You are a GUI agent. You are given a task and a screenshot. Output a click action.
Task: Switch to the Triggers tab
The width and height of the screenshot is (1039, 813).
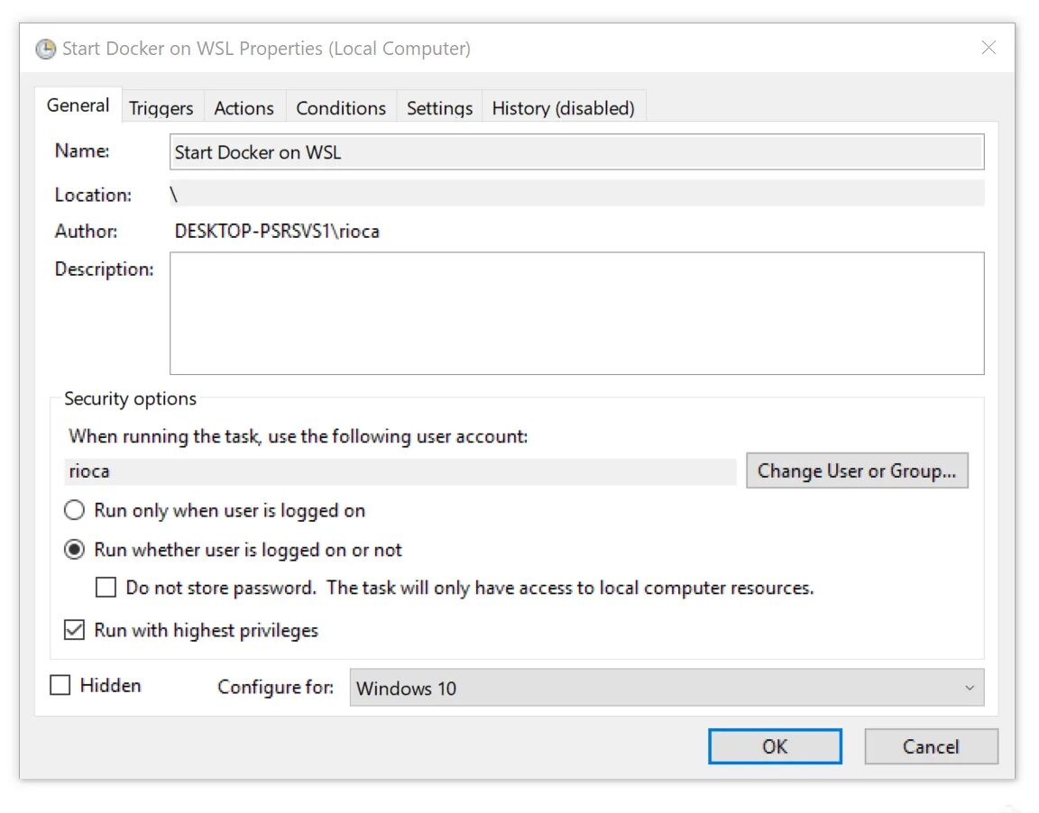(x=161, y=108)
